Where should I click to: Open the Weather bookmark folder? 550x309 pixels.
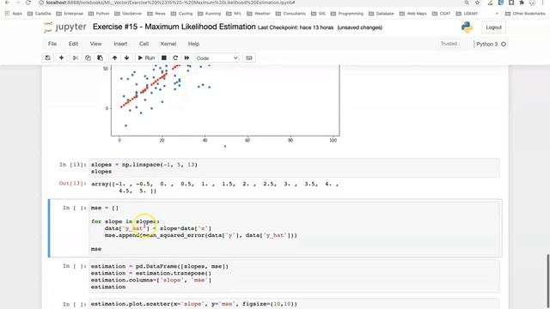pyautogui.click(x=259, y=14)
